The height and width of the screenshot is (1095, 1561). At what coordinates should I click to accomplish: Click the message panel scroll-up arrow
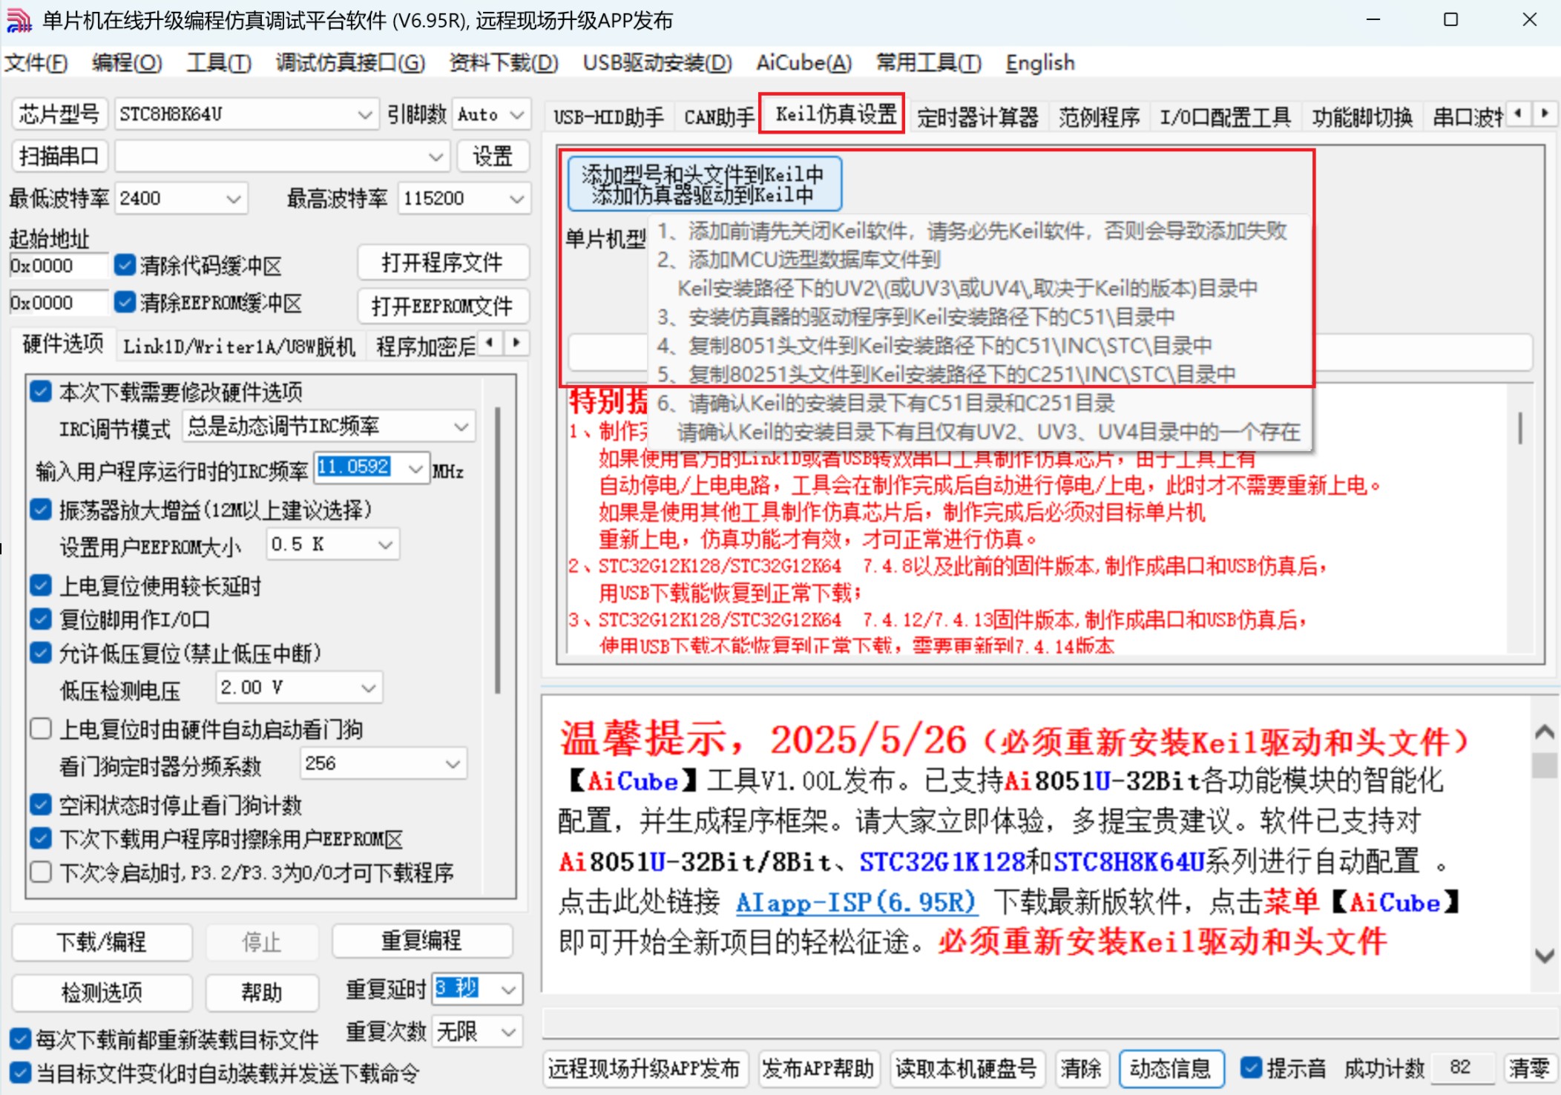1544,732
